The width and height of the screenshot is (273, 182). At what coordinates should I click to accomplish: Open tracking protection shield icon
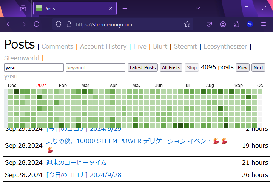59,24
